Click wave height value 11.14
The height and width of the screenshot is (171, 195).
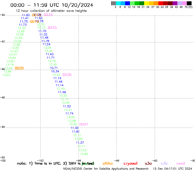coord(60,85)
